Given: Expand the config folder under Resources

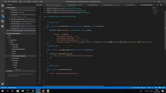Looking at the screenshot, I should pyautogui.click(x=15, y=63).
